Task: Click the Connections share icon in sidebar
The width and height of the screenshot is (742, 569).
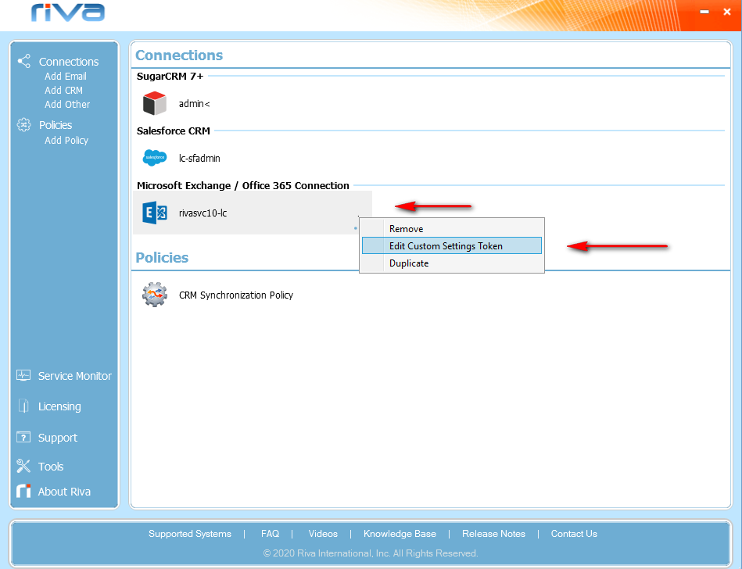Action: click(23, 61)
